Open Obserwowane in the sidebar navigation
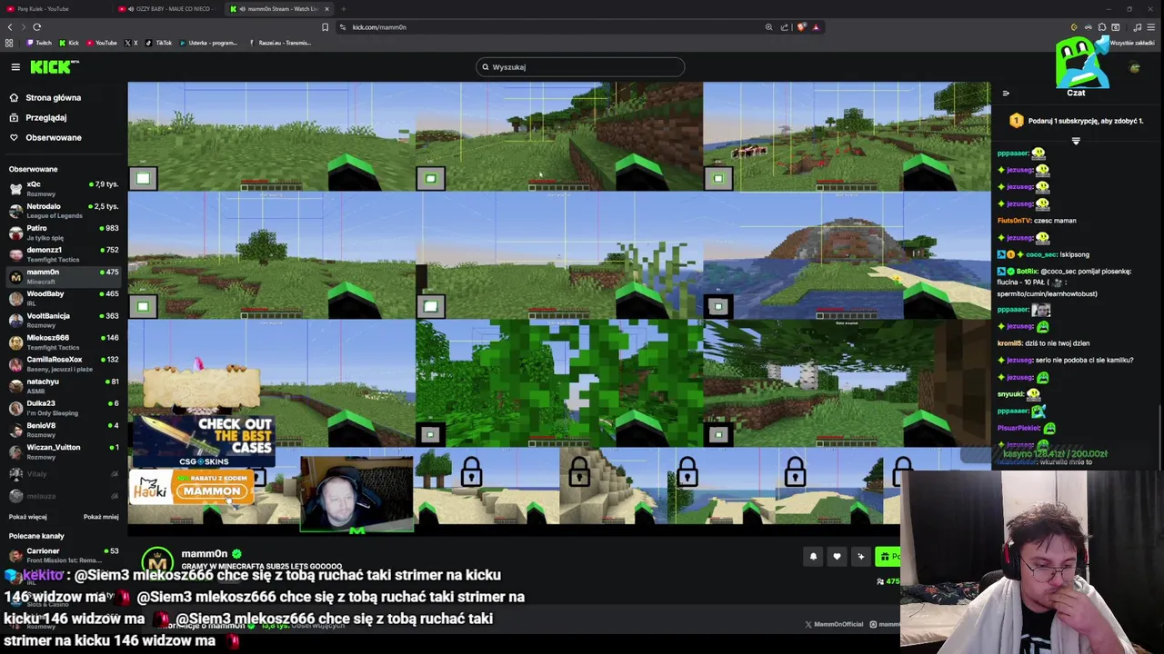This screenshot has height=654, width=1164. coord(45,137)
